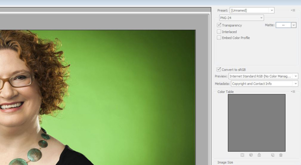Screen dimensions: 301x165
Task: Open the Metadata dropdown for Copyright and Contact Info
Action: pos(265,84)
